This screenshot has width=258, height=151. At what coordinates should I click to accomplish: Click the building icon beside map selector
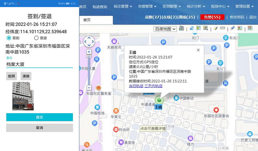(x=181, y=28)
